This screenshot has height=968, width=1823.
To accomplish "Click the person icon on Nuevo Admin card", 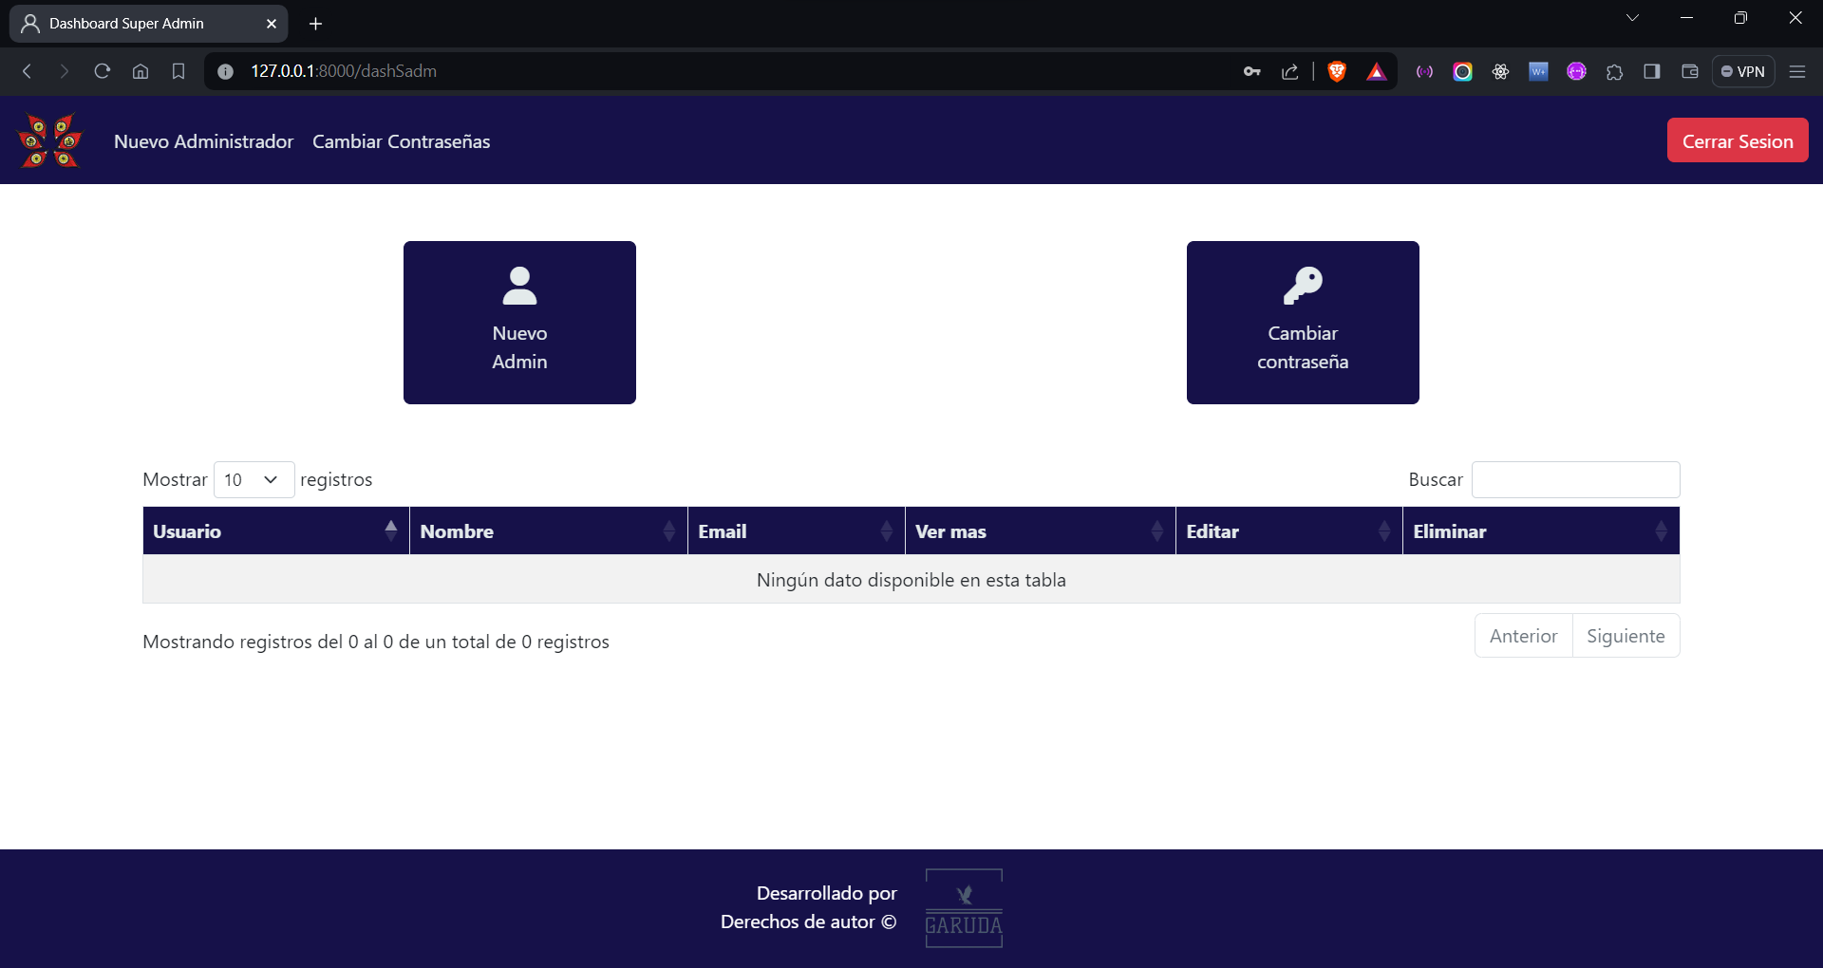I will coord(519,286).
